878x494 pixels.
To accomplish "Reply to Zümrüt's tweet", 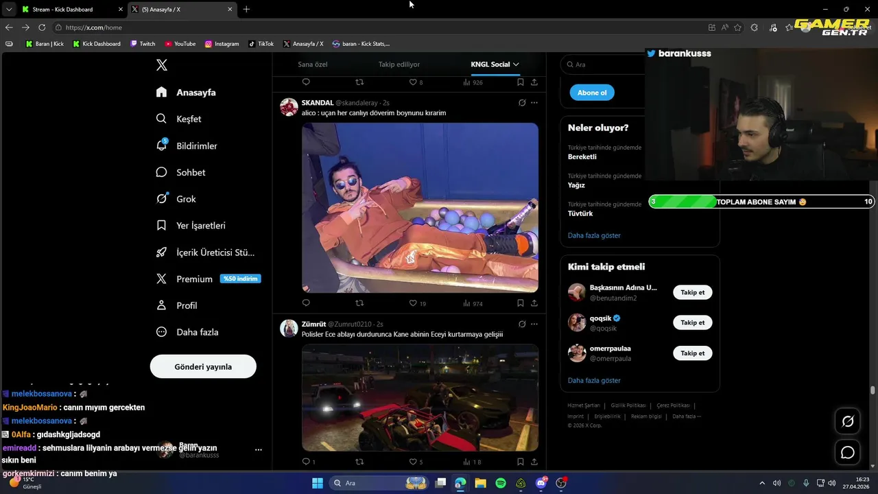I will tap(308, 462).
